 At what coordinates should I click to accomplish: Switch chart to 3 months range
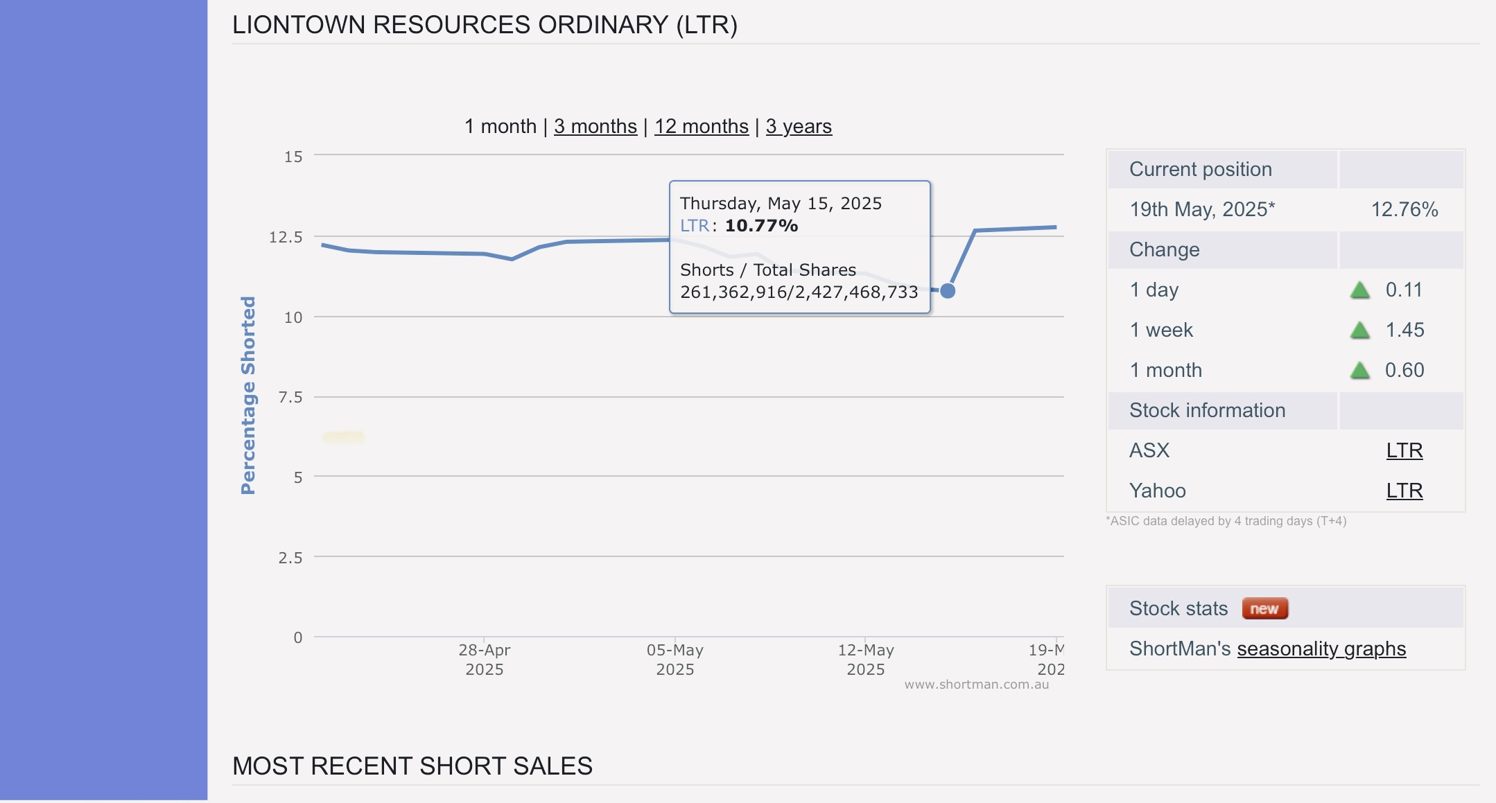pos(595,126)
